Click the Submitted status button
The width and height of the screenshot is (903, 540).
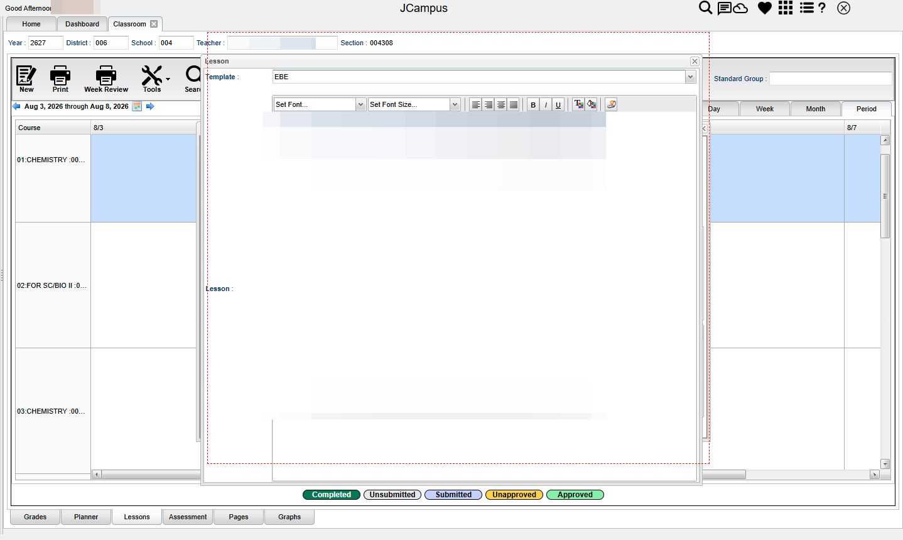(453, 495)
